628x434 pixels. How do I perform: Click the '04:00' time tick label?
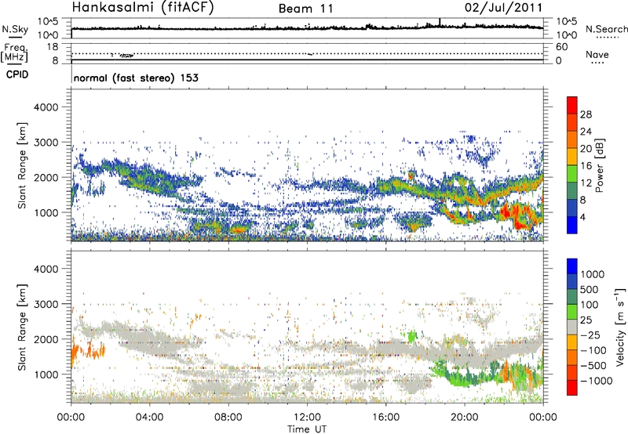click(x=149, y=418)
